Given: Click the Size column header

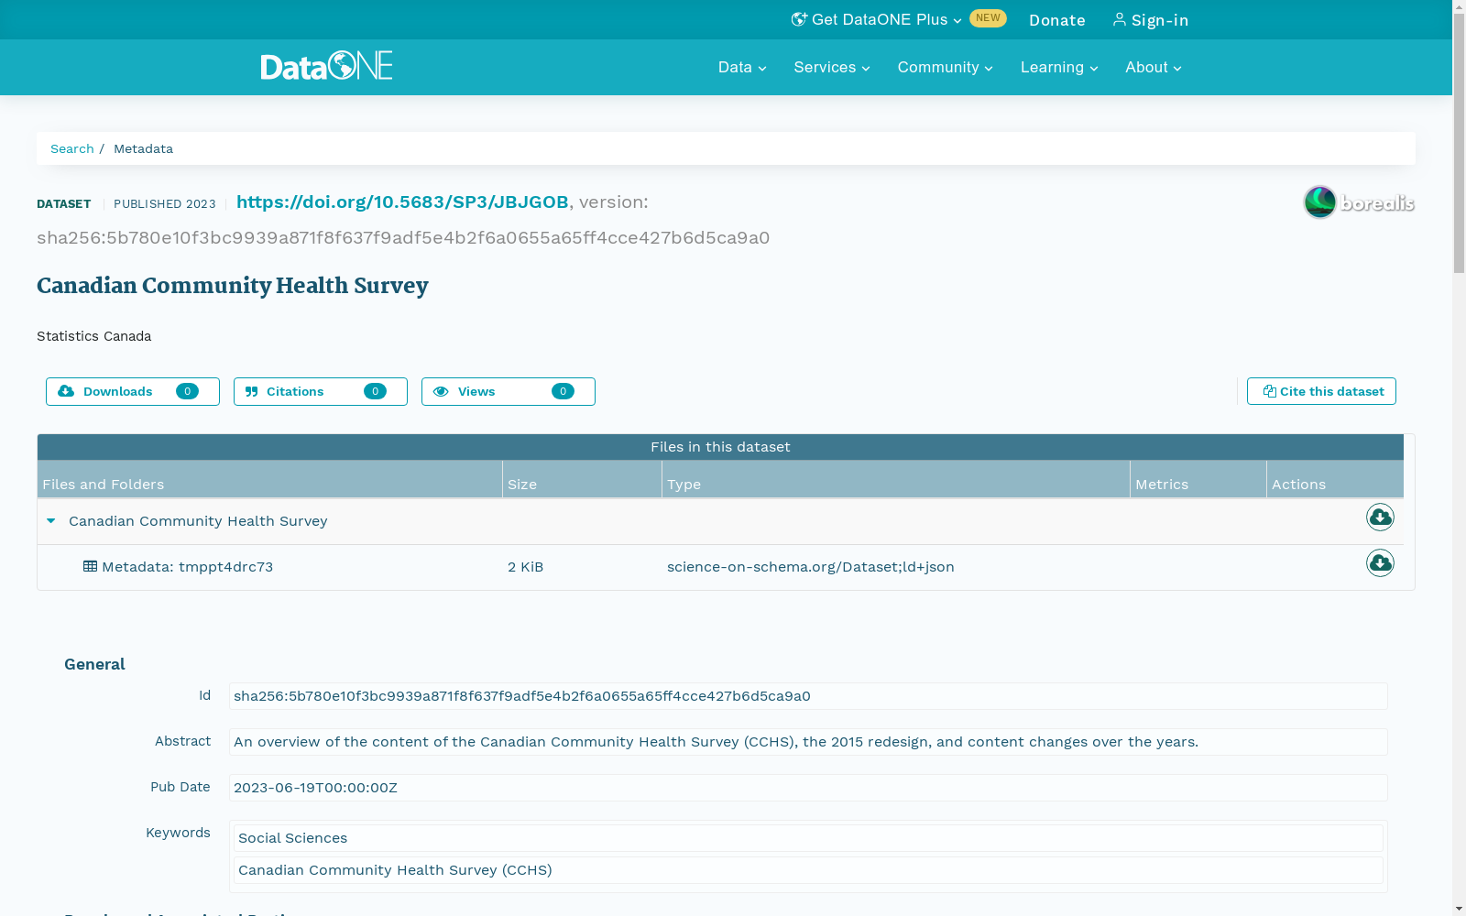Looking at the screenshot, I should coord(582,479).
